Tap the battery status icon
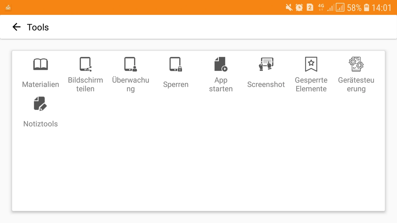The width and height of the screenshot is (397, 223). [366, 7]
